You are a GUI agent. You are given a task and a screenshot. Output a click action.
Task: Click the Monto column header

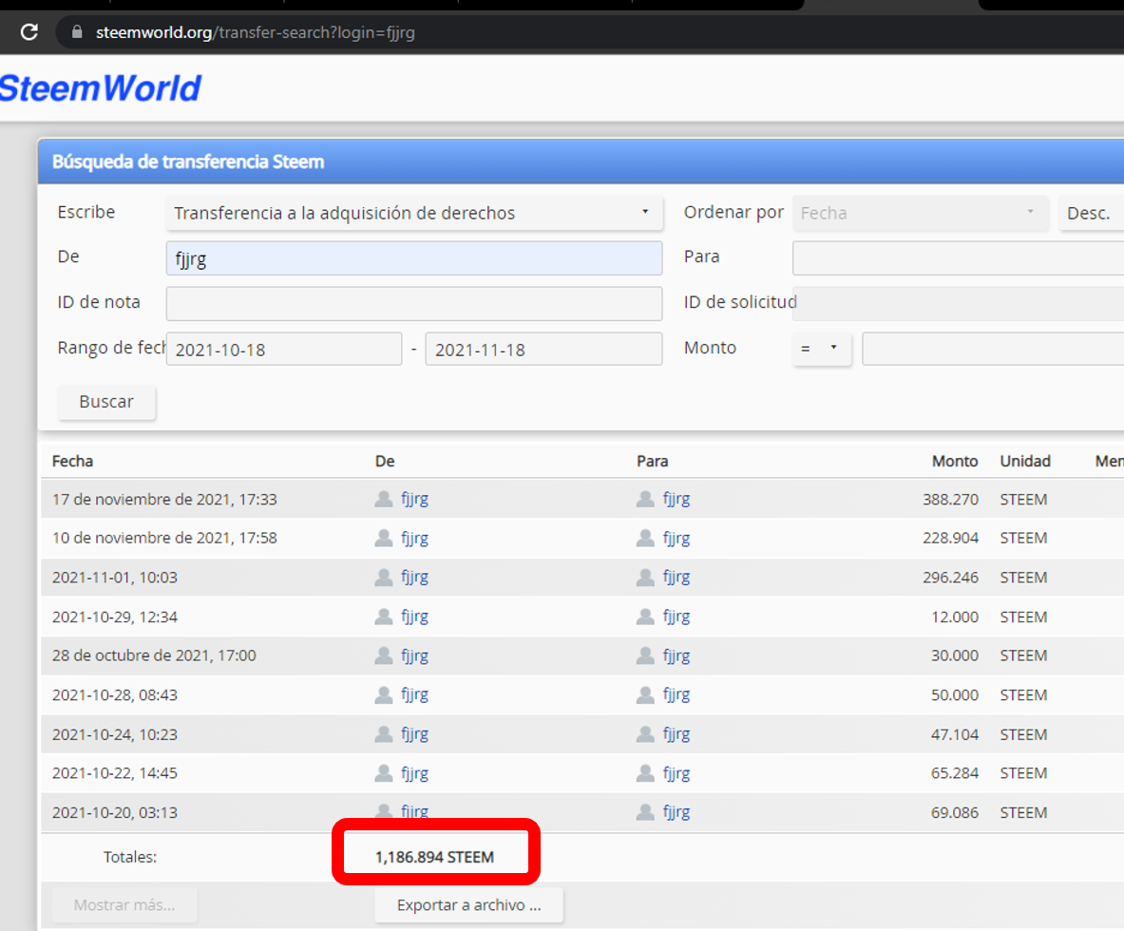pyautogui.click(x=955, y=461)
